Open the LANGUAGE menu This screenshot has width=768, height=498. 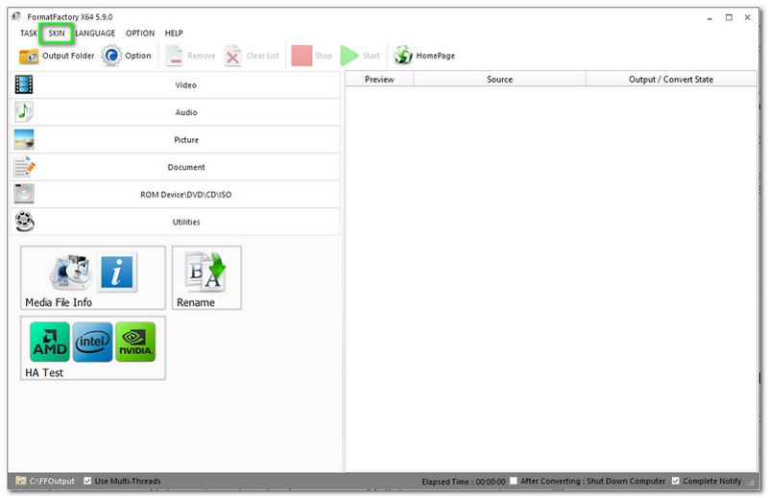pos(95,34)
